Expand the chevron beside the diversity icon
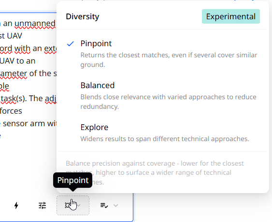Screen dimensions: 272x222 tap(79, 206)
